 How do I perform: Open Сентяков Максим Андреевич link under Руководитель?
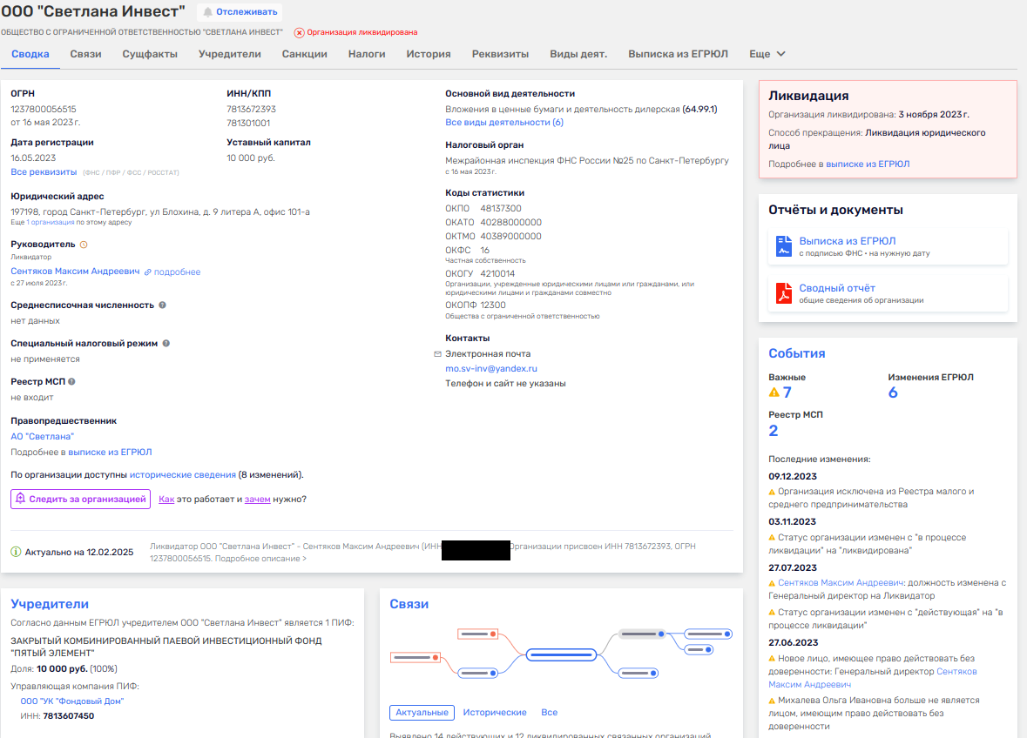(75, 272)
